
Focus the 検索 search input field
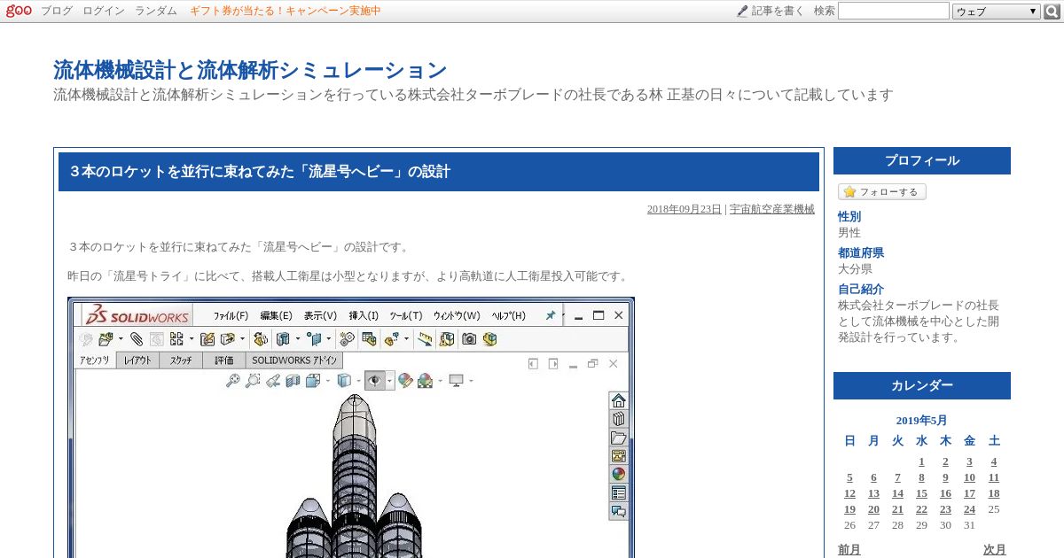coord(894,11)
